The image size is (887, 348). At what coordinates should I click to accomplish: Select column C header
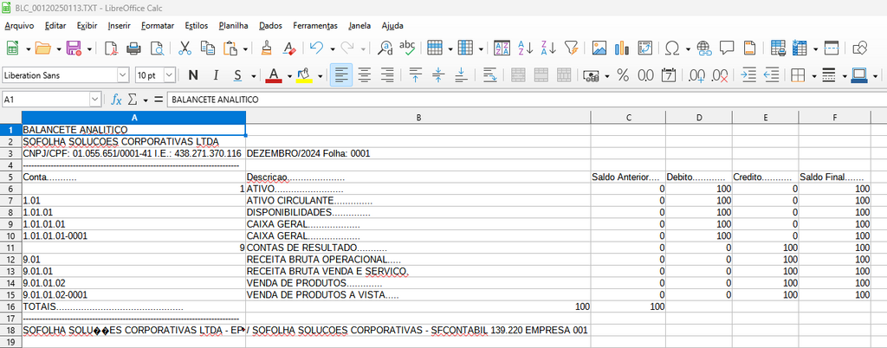pyautogui.click(x=628, y=117)
